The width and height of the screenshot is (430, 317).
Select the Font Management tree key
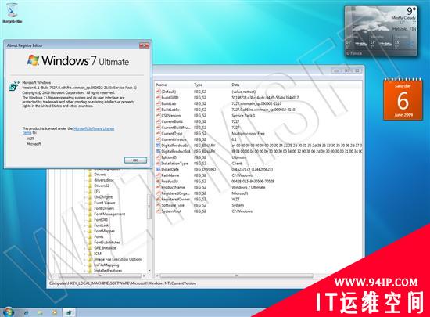pos(109,214)
